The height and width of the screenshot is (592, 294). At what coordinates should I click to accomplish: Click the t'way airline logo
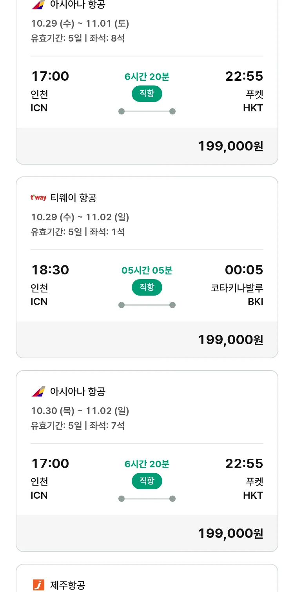(x=38, y=198)
